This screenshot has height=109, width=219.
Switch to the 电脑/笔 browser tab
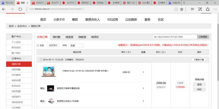pos(174,3)
